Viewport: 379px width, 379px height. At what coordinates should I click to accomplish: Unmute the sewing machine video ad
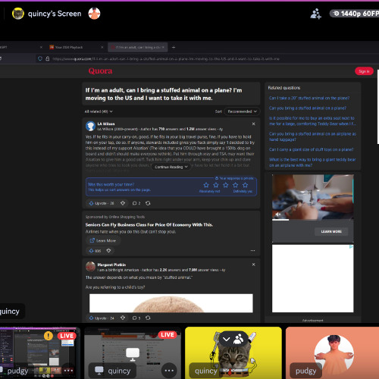pos(278,215)
